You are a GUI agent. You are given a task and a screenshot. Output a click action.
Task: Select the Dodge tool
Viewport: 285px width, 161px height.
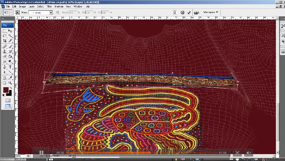click(10, 62)
